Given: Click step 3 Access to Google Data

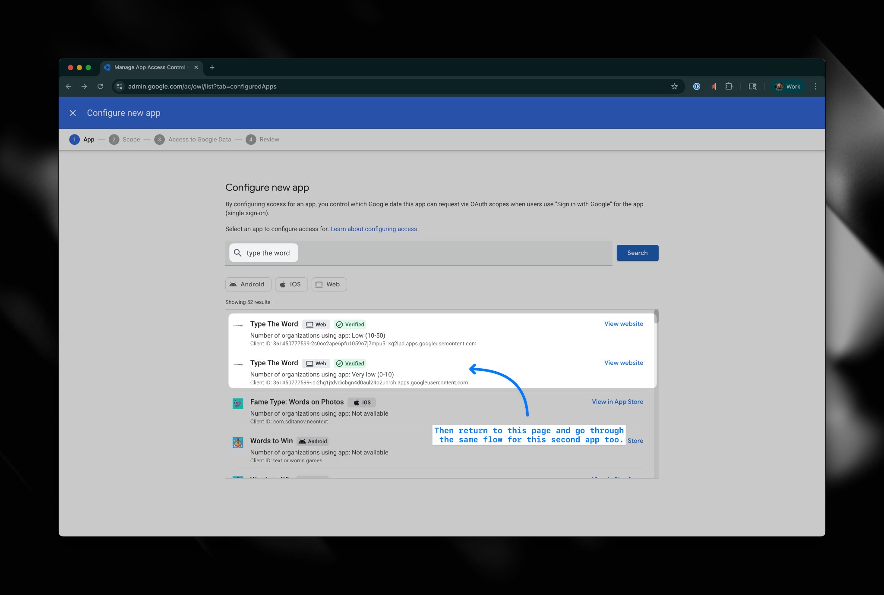Looking at the screenshot, I should [x=193, y=139].
